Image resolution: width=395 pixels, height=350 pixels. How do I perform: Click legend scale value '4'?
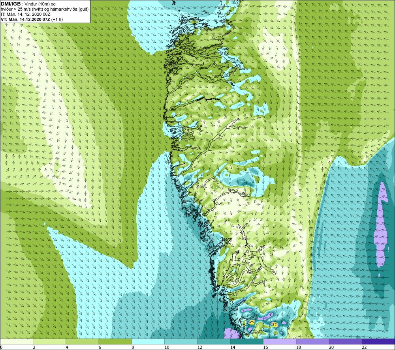coord(67,348)
